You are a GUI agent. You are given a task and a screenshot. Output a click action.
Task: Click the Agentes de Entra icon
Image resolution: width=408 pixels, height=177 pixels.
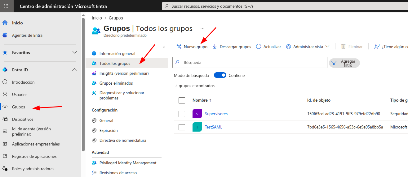[5, 35]
